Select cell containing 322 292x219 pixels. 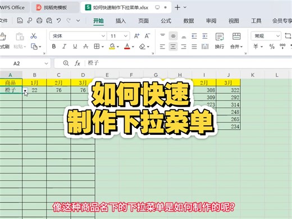[229, 90]
